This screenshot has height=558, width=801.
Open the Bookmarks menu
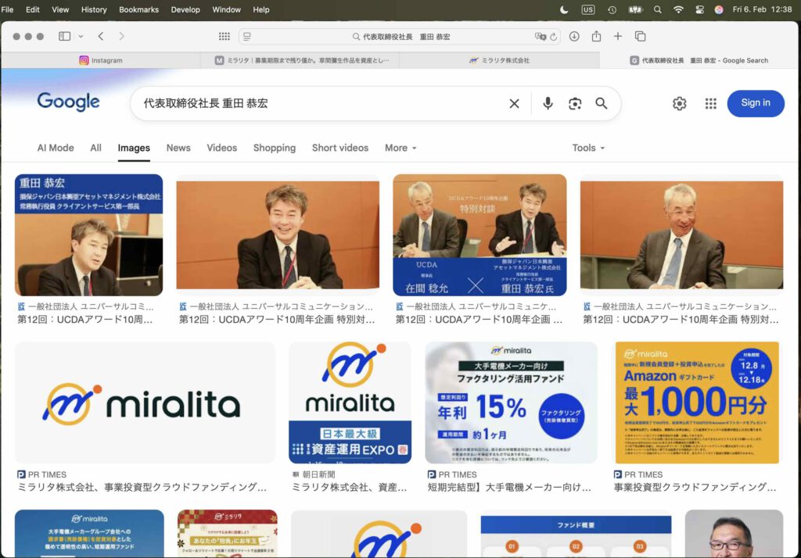pyautogui.click(x=138, y=9)
